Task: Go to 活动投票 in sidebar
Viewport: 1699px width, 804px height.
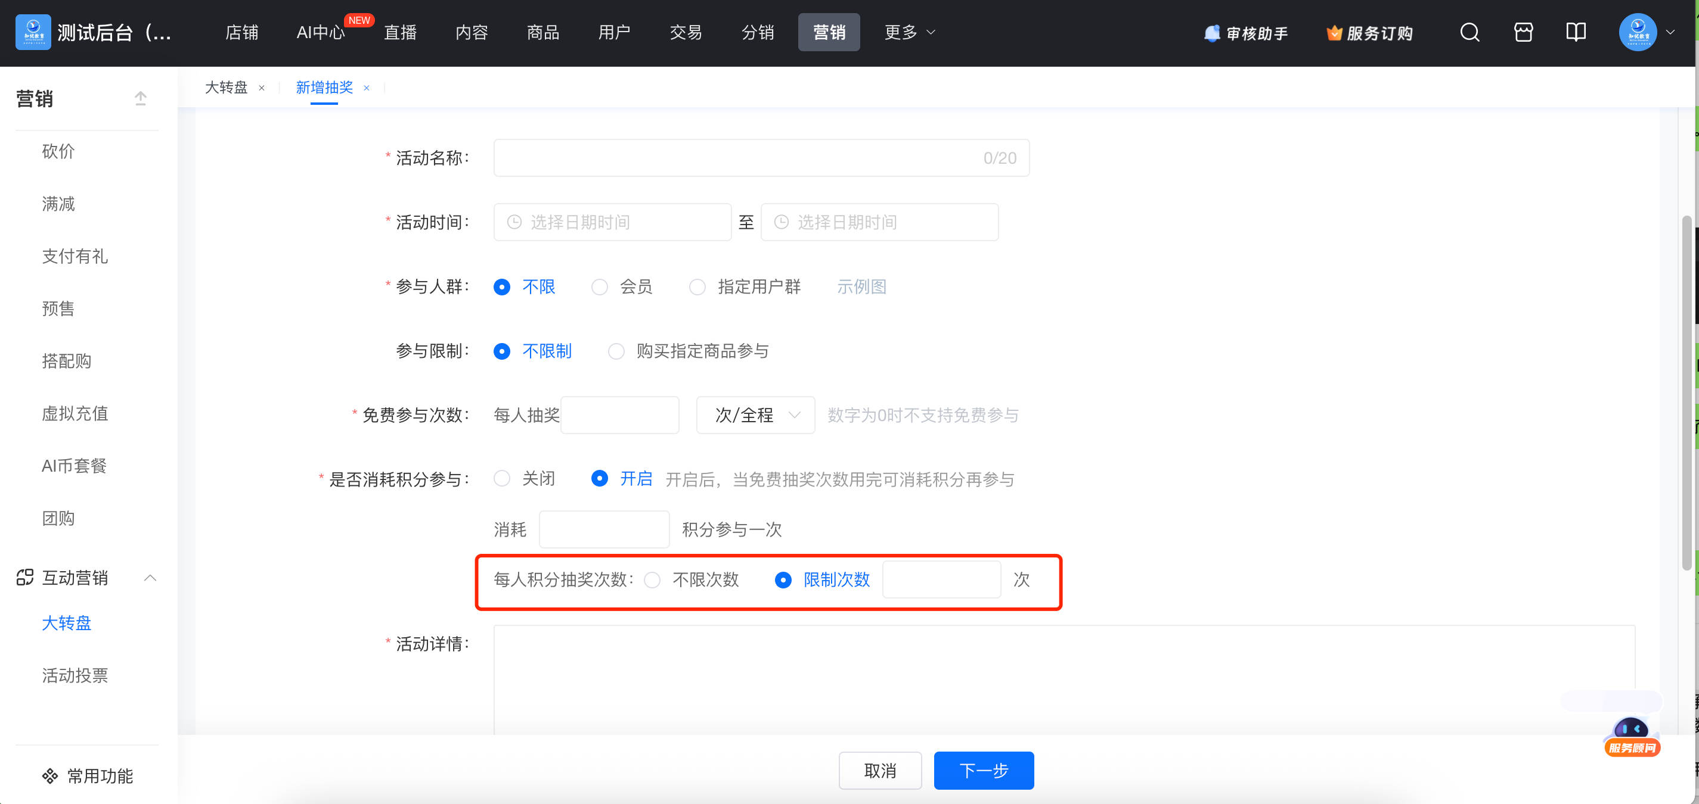Action: click(x=75, y=675)
